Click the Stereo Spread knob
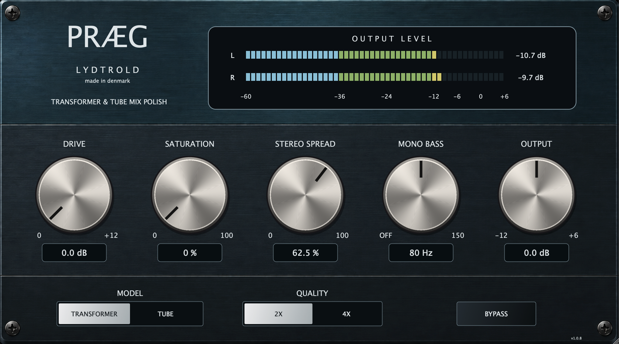 pos(305,195)
